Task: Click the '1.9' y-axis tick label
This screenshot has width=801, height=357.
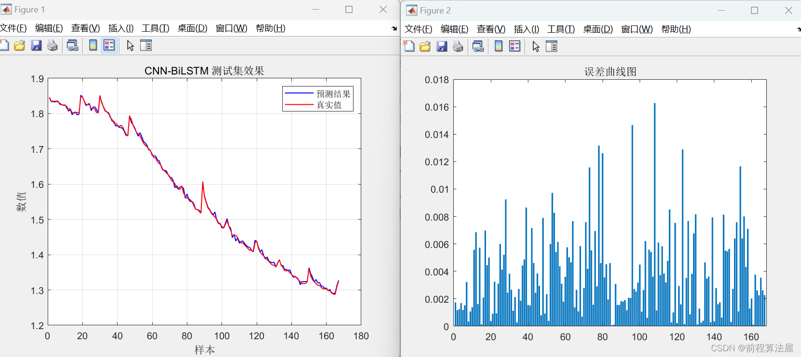Action: coord(37,79)
